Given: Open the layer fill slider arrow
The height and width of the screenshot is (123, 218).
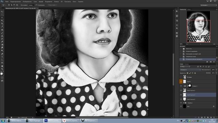Looking at the screenshot, I should pos(216,73).
